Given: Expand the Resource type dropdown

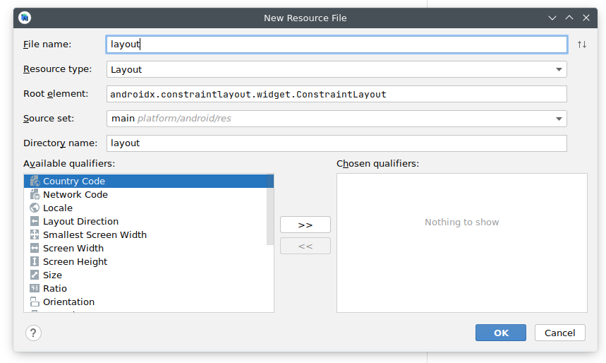Looking at the screenshot, I should coord(558,69).
